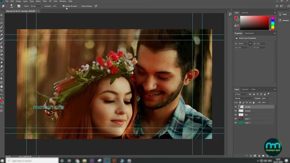Hide the top smudge layer

coord(236,107)
